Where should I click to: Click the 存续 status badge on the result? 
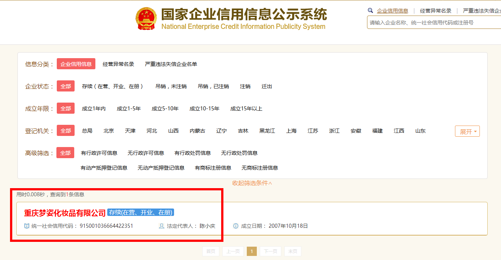pyautogui.click(x=140, y=212)
